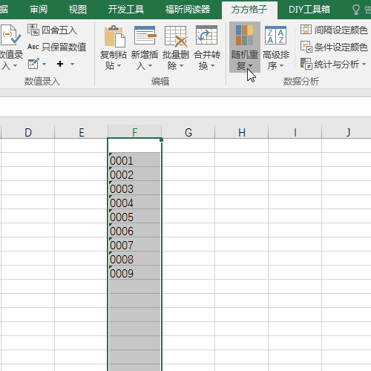This screenshot has width=371, height=371.
Task: Select column D header
Action: [x=28, y=132]
